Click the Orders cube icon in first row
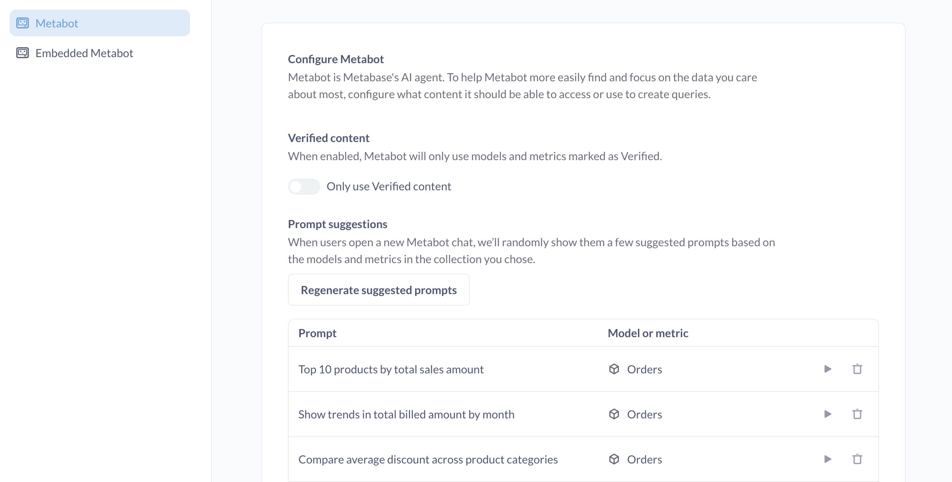 point(614,369)
